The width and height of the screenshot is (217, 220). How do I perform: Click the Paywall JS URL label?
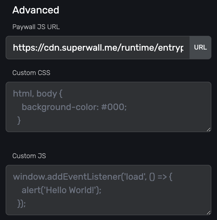36,27
